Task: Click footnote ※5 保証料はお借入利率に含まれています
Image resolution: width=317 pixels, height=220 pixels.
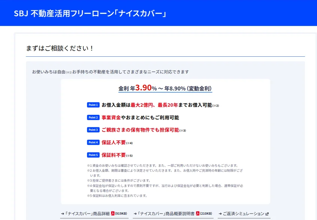Action: (117, 196)
